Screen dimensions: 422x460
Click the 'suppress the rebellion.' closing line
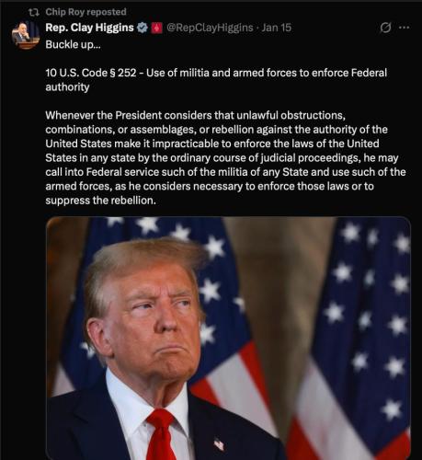(x=101, y=201)
